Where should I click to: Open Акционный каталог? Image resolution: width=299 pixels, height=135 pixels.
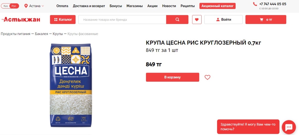tap(217, 6)
